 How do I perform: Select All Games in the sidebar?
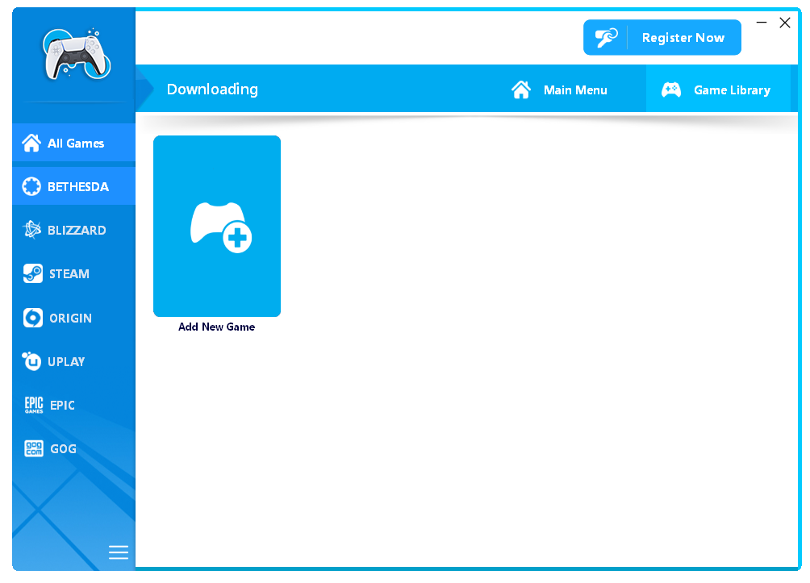pyautogui.click(x=74, y=143)
